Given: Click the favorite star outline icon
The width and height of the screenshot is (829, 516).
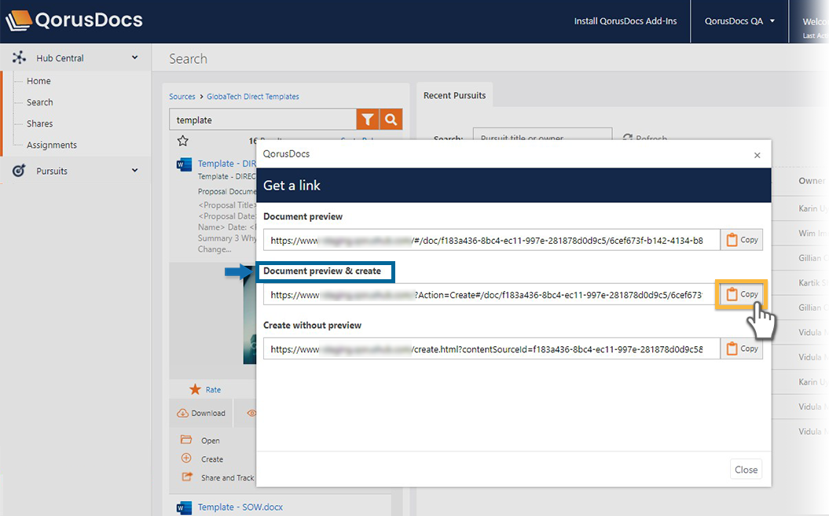Looking at the screenshot, I should click(x=183, y=141).
